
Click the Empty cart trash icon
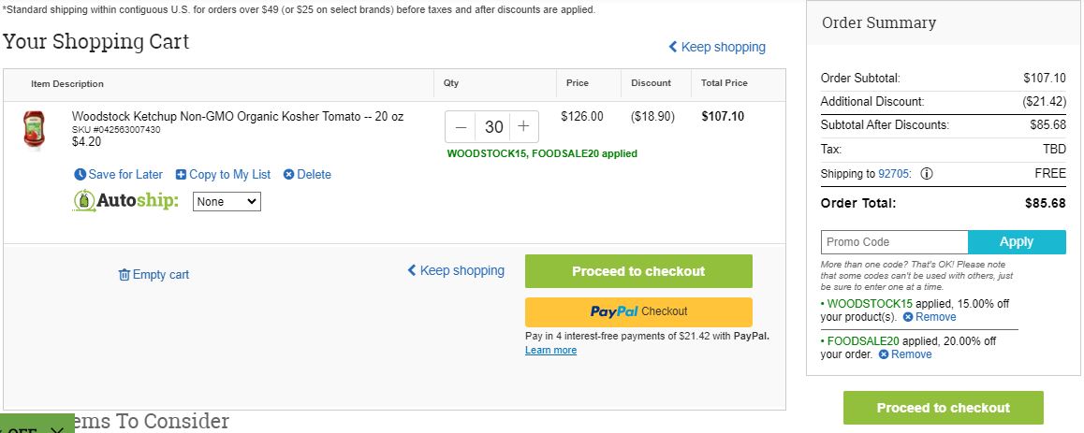125,275
